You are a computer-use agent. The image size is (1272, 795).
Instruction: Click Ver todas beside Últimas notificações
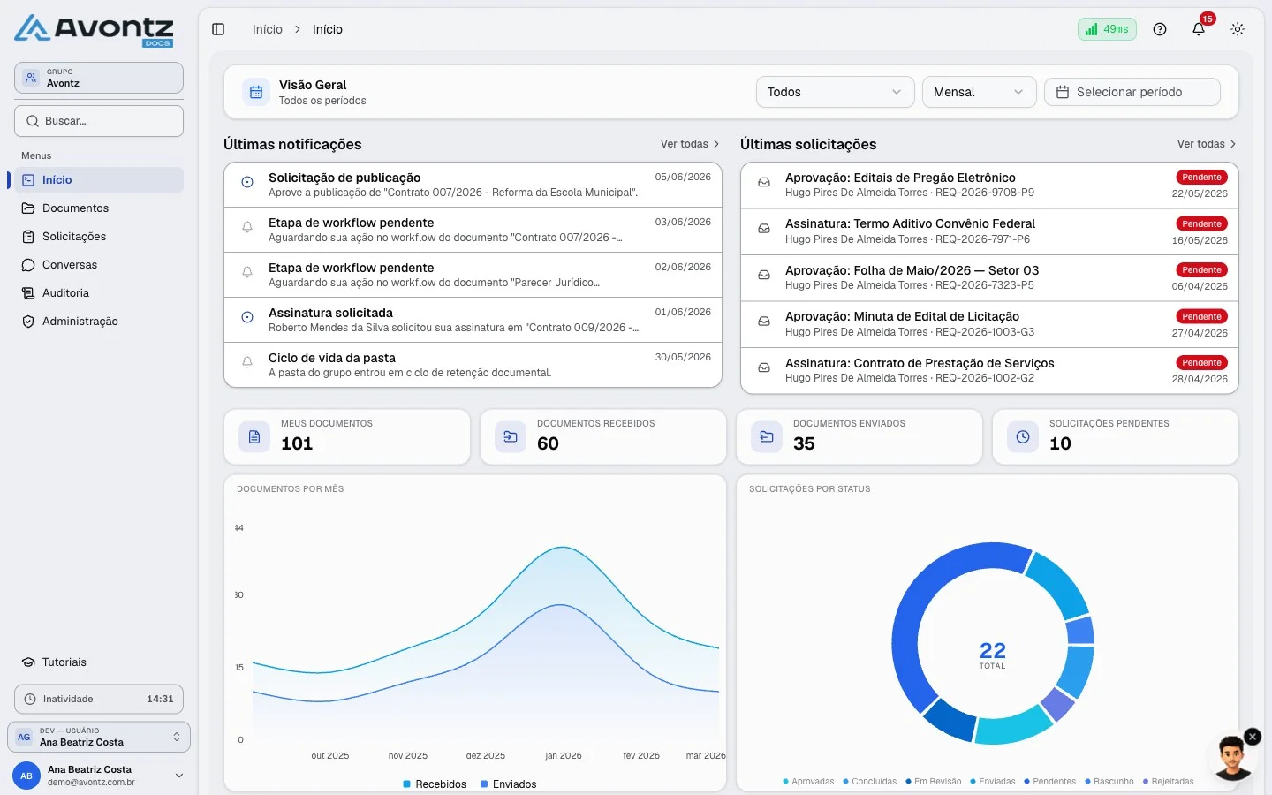click(690, 144)
